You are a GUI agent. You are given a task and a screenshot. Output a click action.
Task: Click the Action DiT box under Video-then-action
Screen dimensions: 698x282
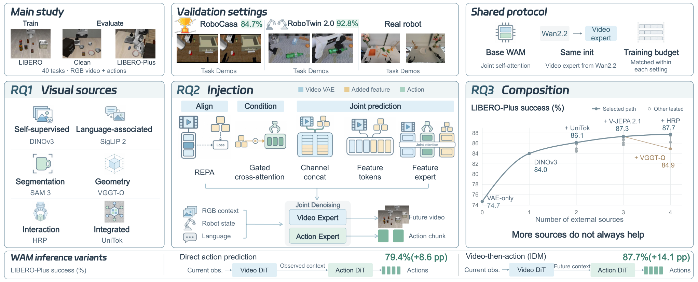(613, 270)
